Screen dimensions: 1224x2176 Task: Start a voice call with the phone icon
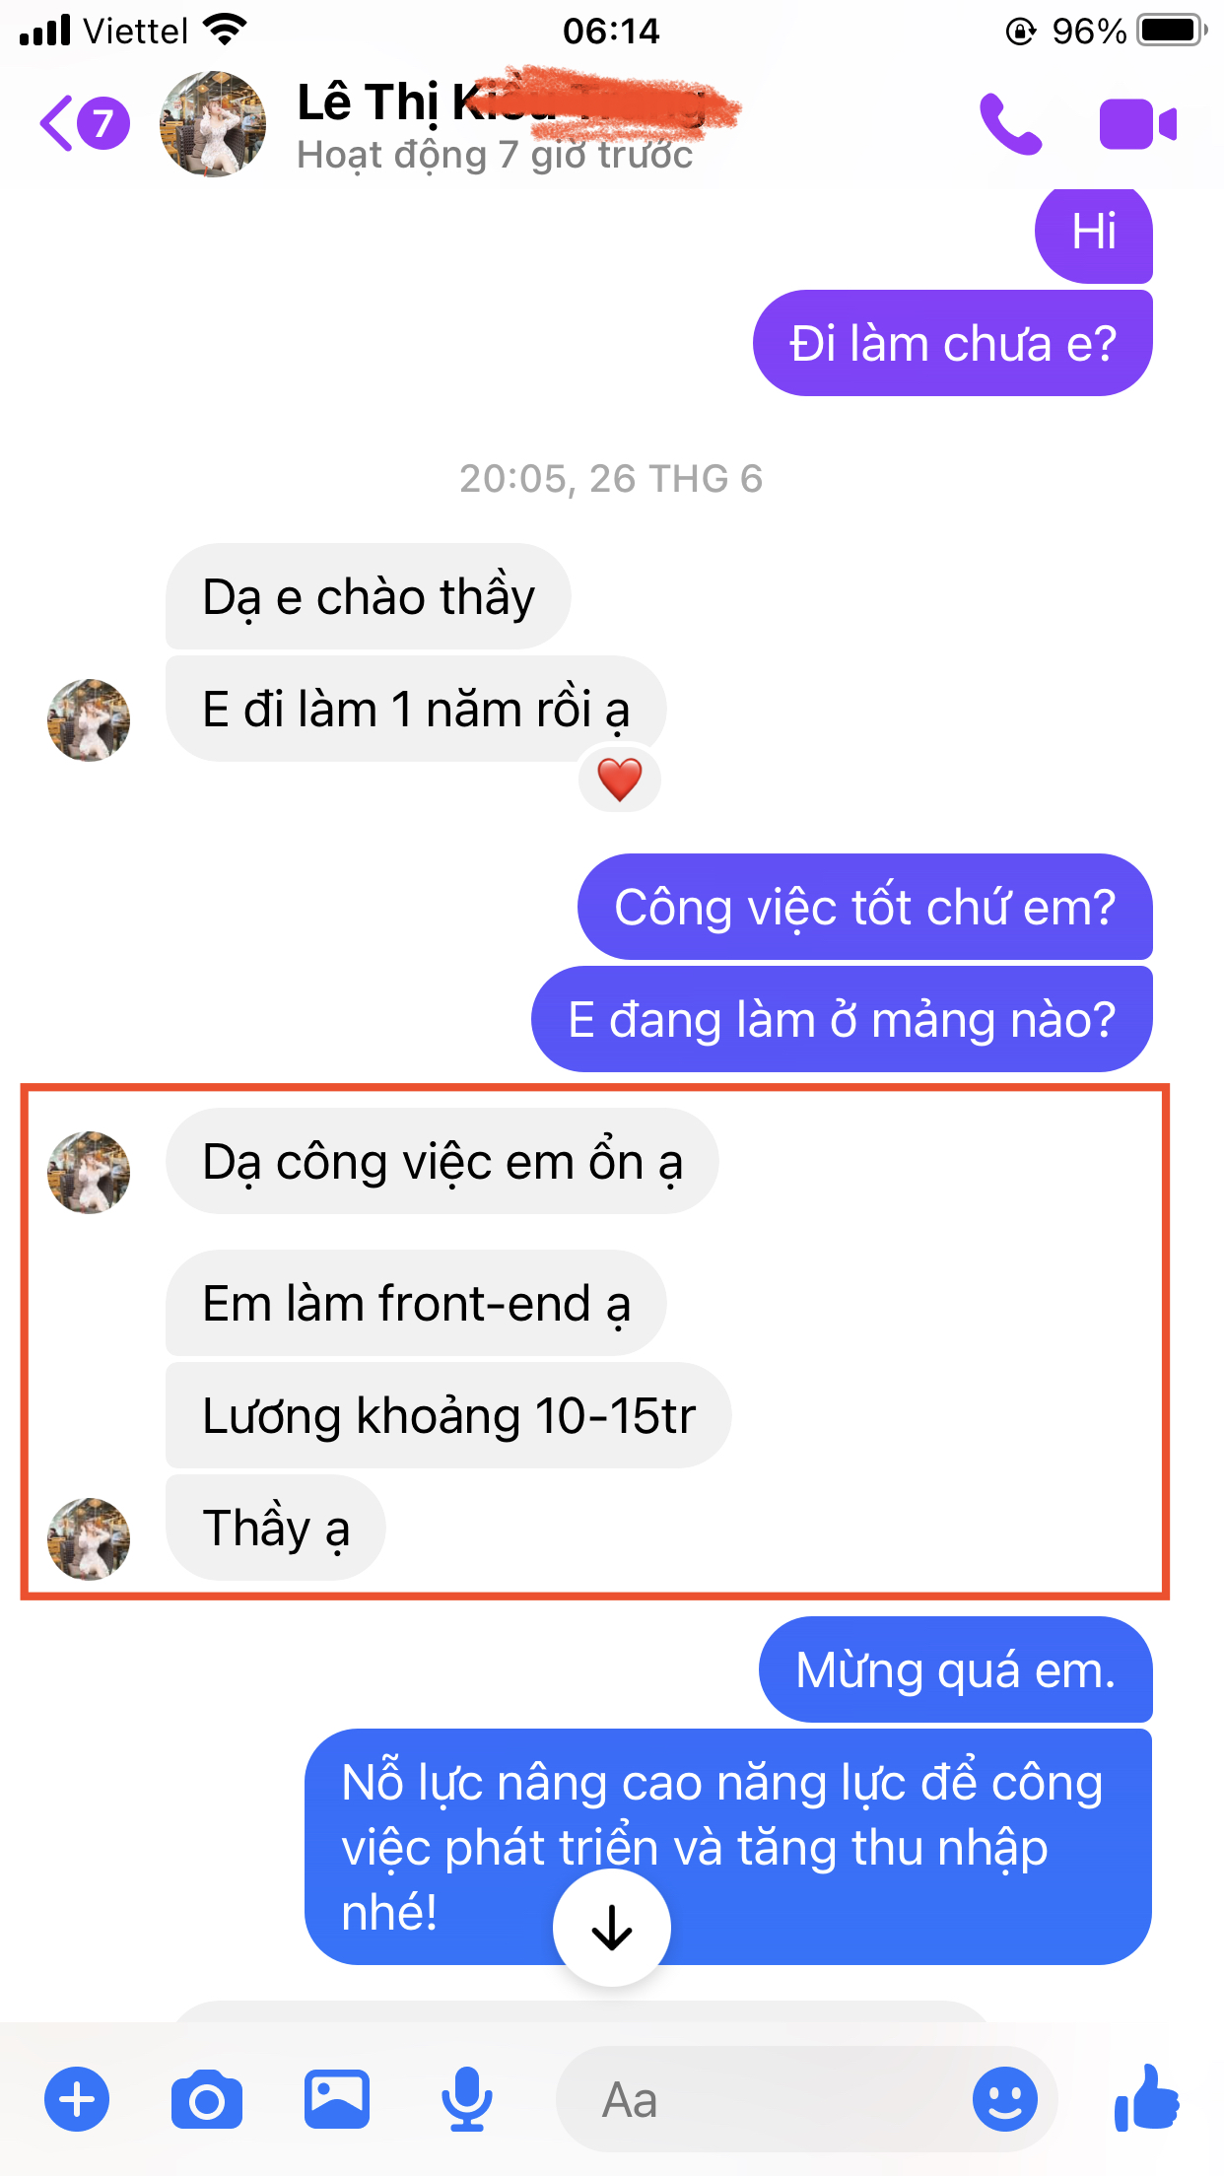coord(1010,125)
